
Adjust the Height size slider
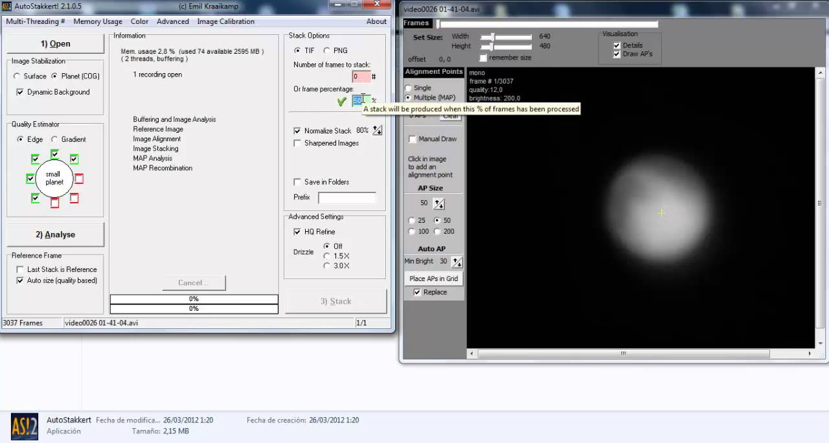[505, 47]
